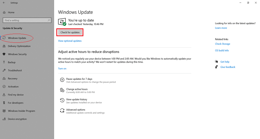Click the pause icon beside Pause updates
Screen dimensions: 260x139
tap(62, 80)
